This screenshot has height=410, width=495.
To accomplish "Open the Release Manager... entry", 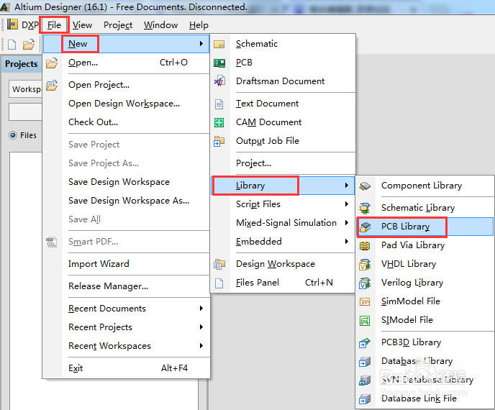I will pyautogui.click(x=108, y=286).
